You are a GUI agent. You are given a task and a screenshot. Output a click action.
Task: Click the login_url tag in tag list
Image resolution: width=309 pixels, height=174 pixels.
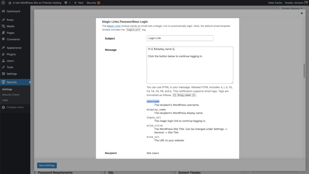(x=154, y=117)
